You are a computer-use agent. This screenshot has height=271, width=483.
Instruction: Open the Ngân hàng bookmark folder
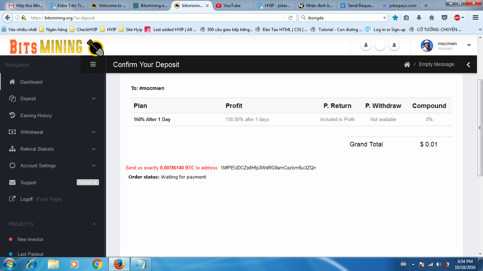(x=53, y=30)
